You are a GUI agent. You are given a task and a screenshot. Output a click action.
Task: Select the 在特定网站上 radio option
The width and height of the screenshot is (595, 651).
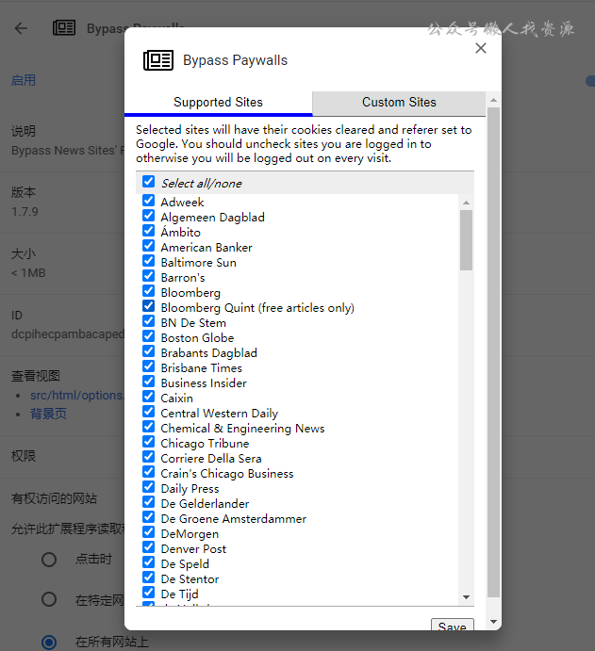pos(49,599)
